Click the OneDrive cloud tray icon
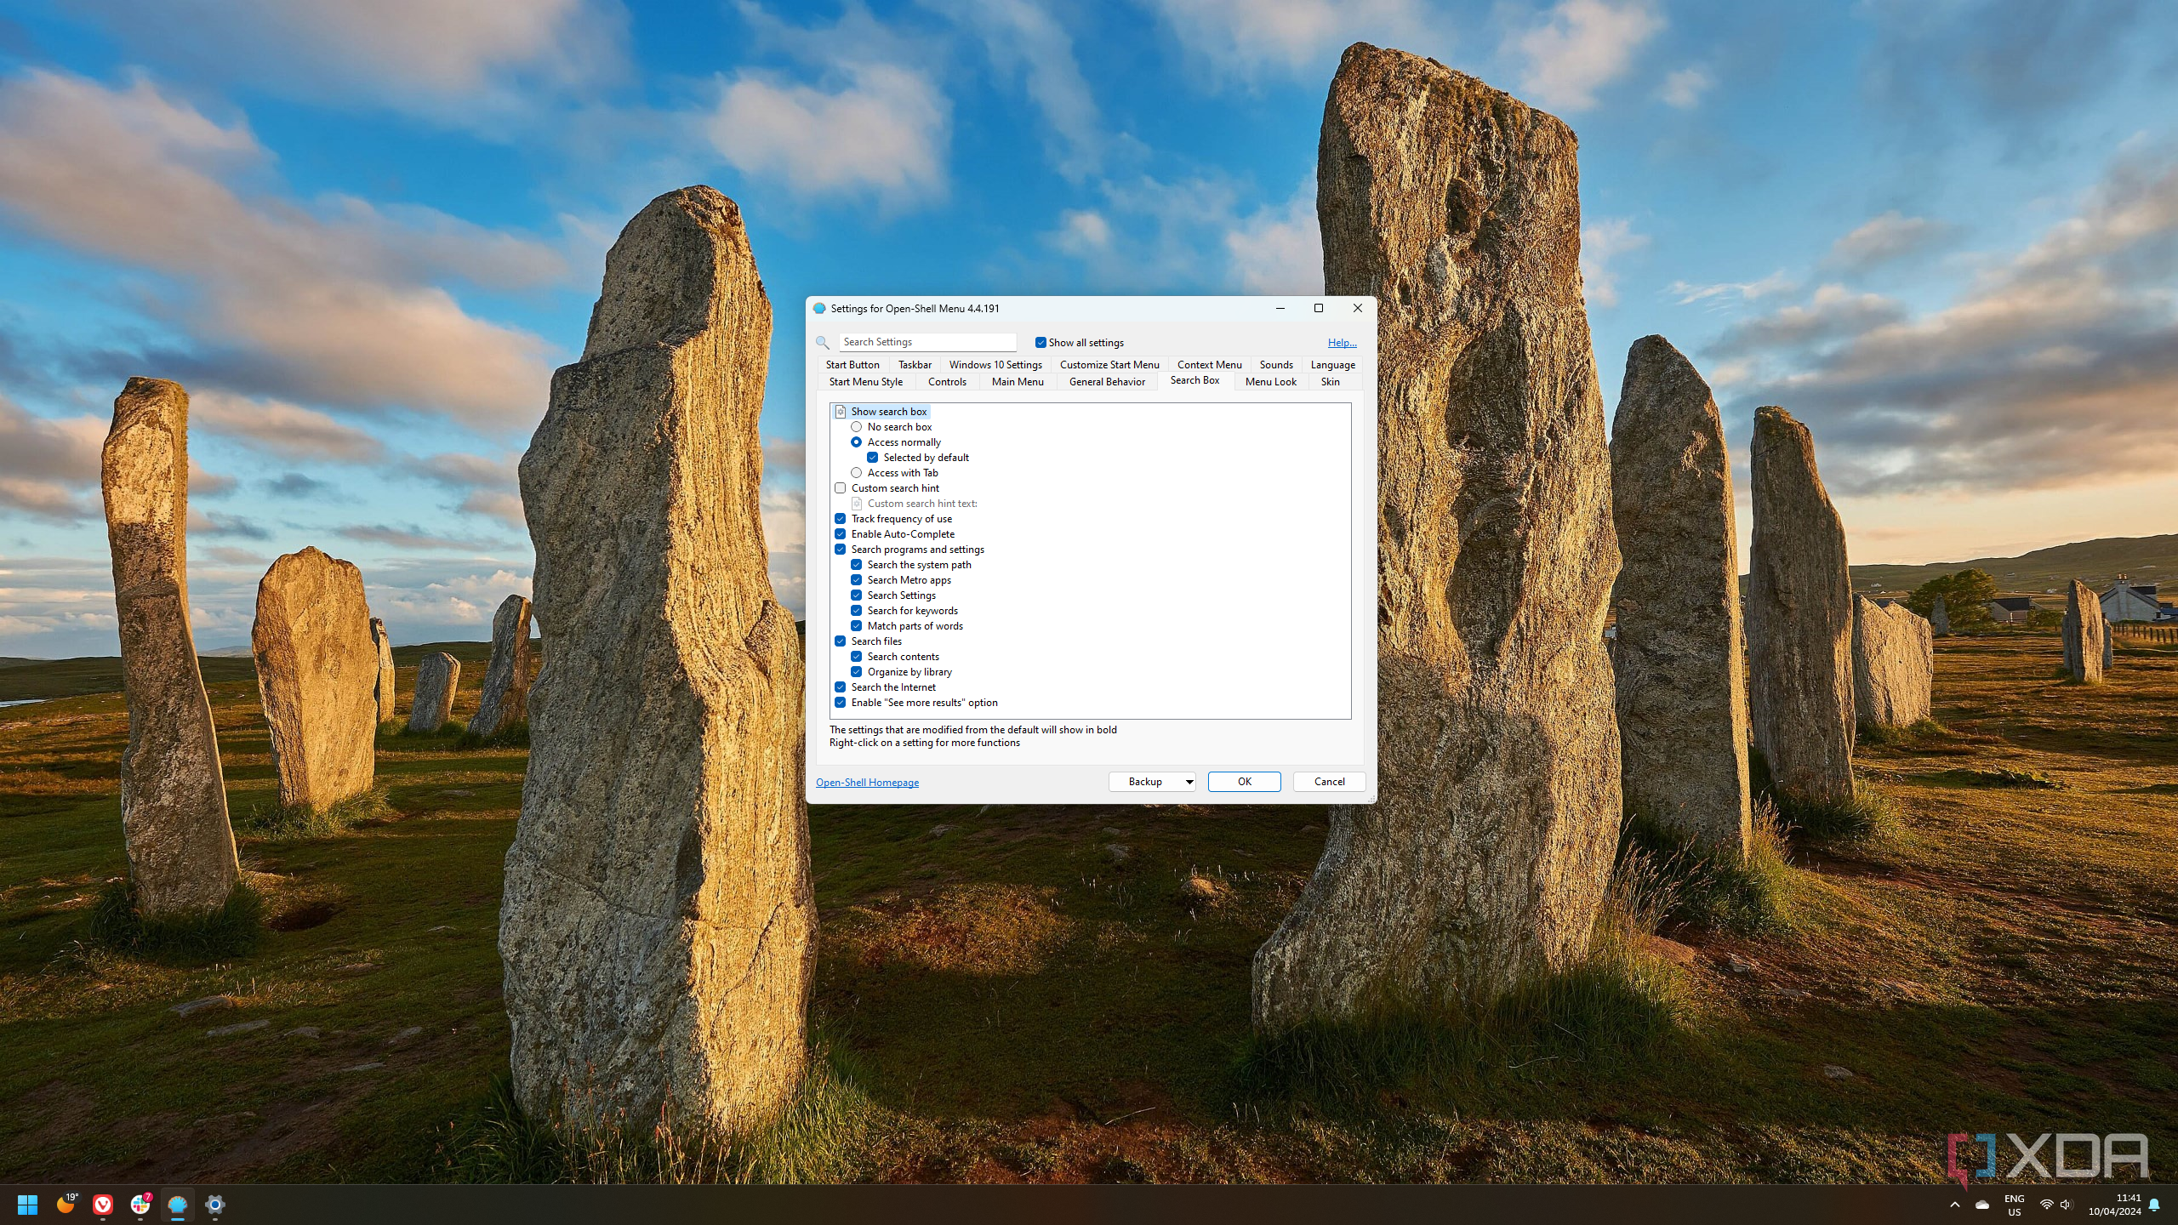Screen dimensions: 2178x1225 (1981, 1205)
